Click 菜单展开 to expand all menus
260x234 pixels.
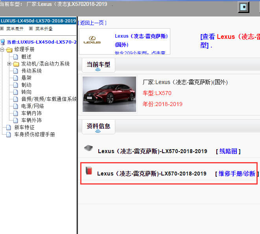[15, 29]
